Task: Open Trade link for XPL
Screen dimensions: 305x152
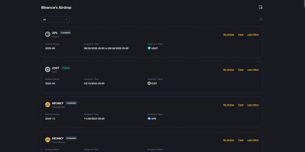Action: coord(241,34)
